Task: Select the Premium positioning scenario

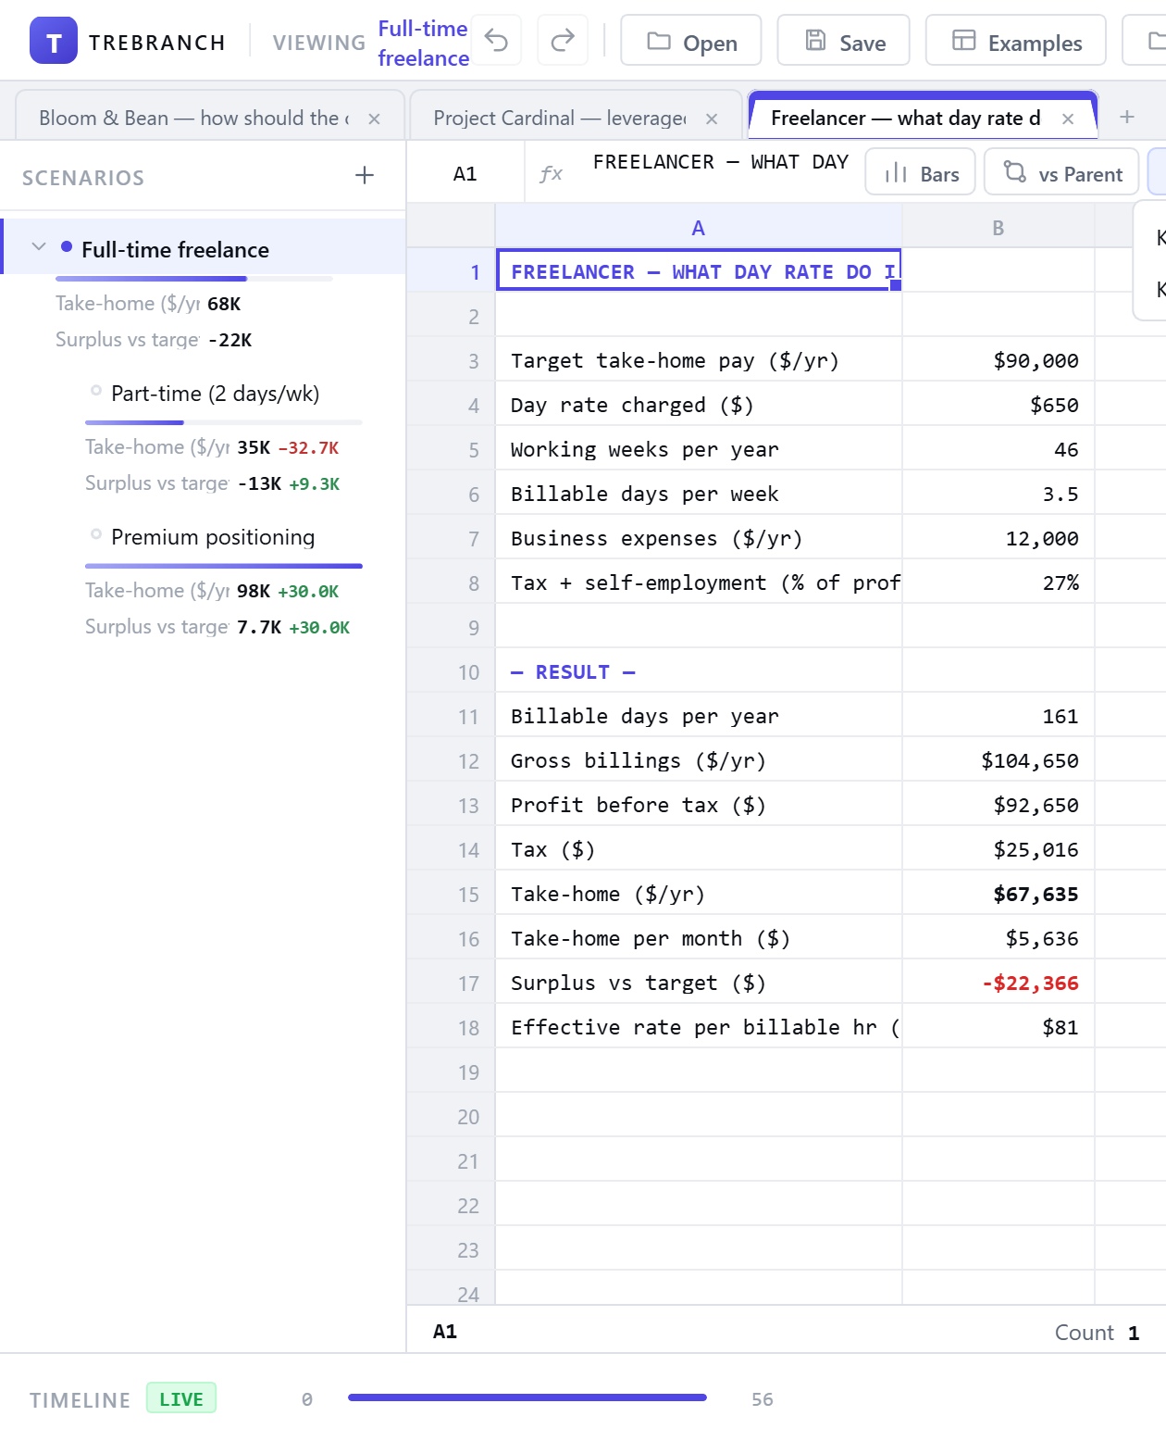Action: 213,537
